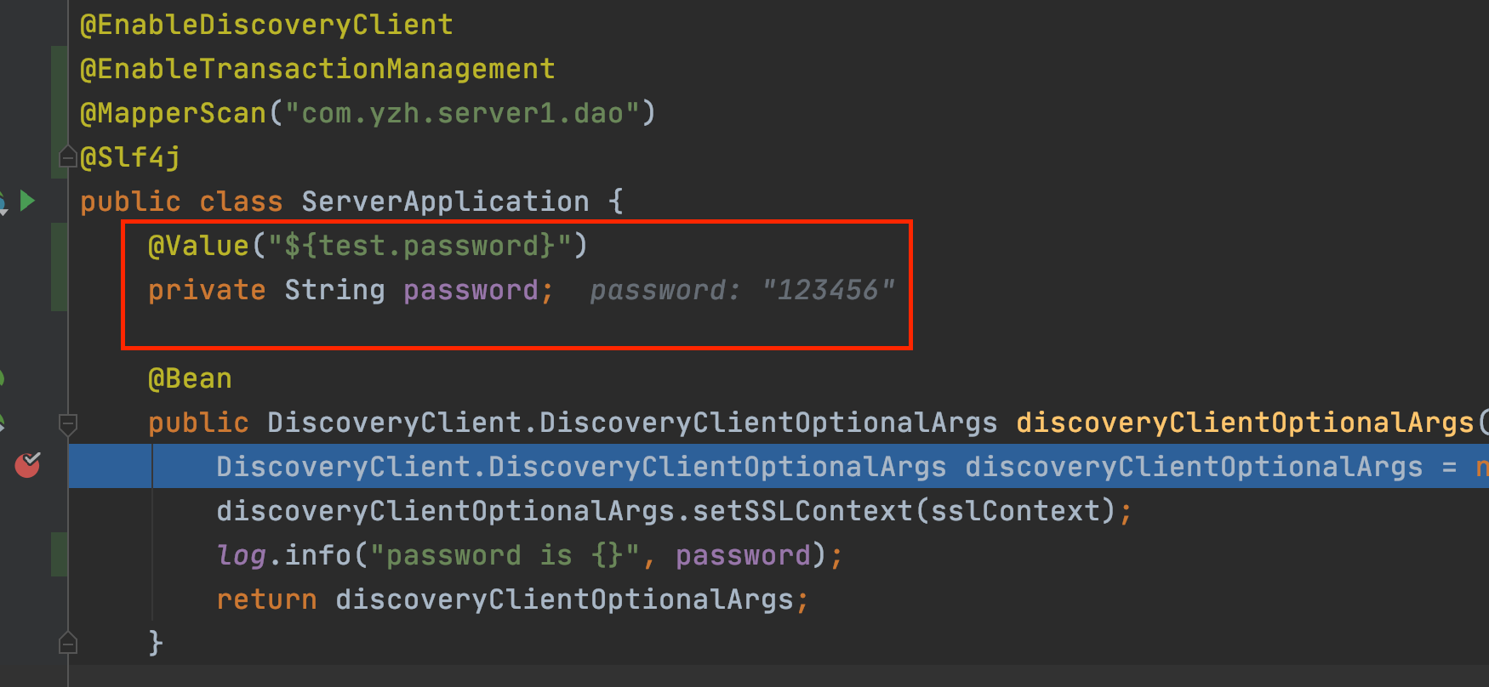The width and height of the screenshot is (1489, 687).
Task: Click the inline debug value "123456"
Action: point(828,290)
